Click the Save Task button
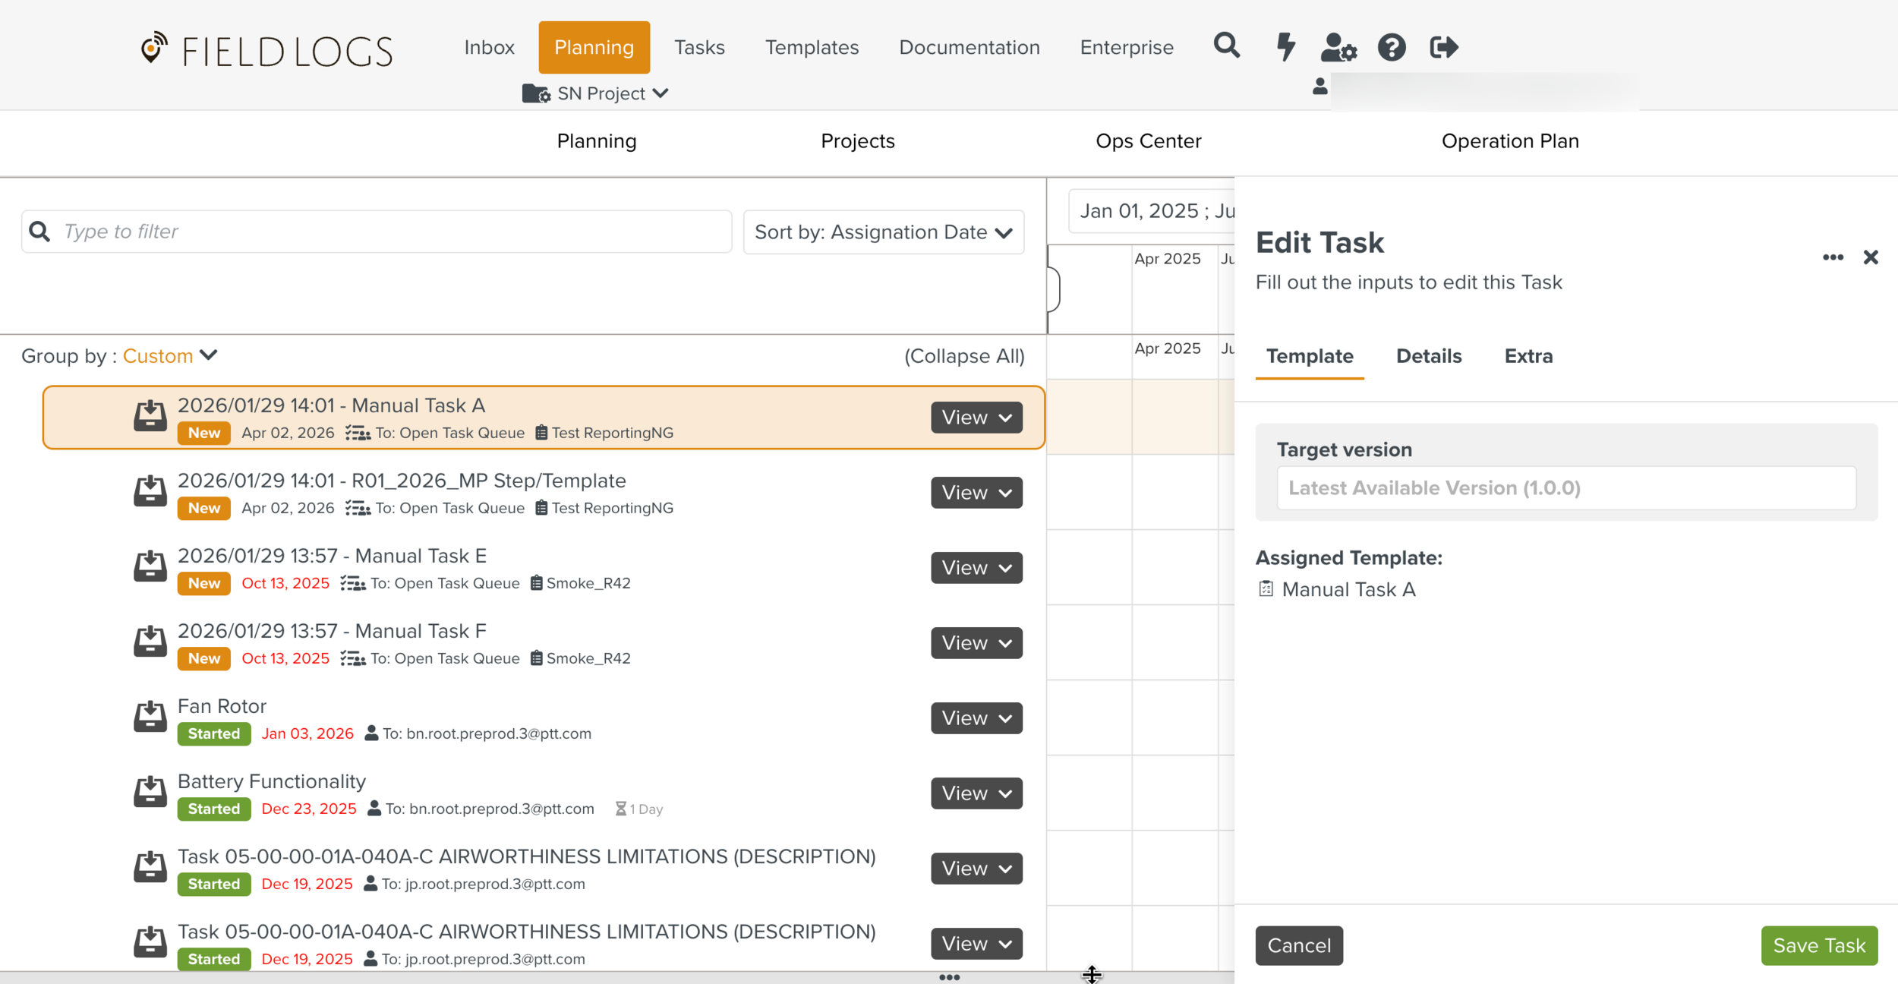This screenshot has width=1898, height=984. coord(1818,945)
